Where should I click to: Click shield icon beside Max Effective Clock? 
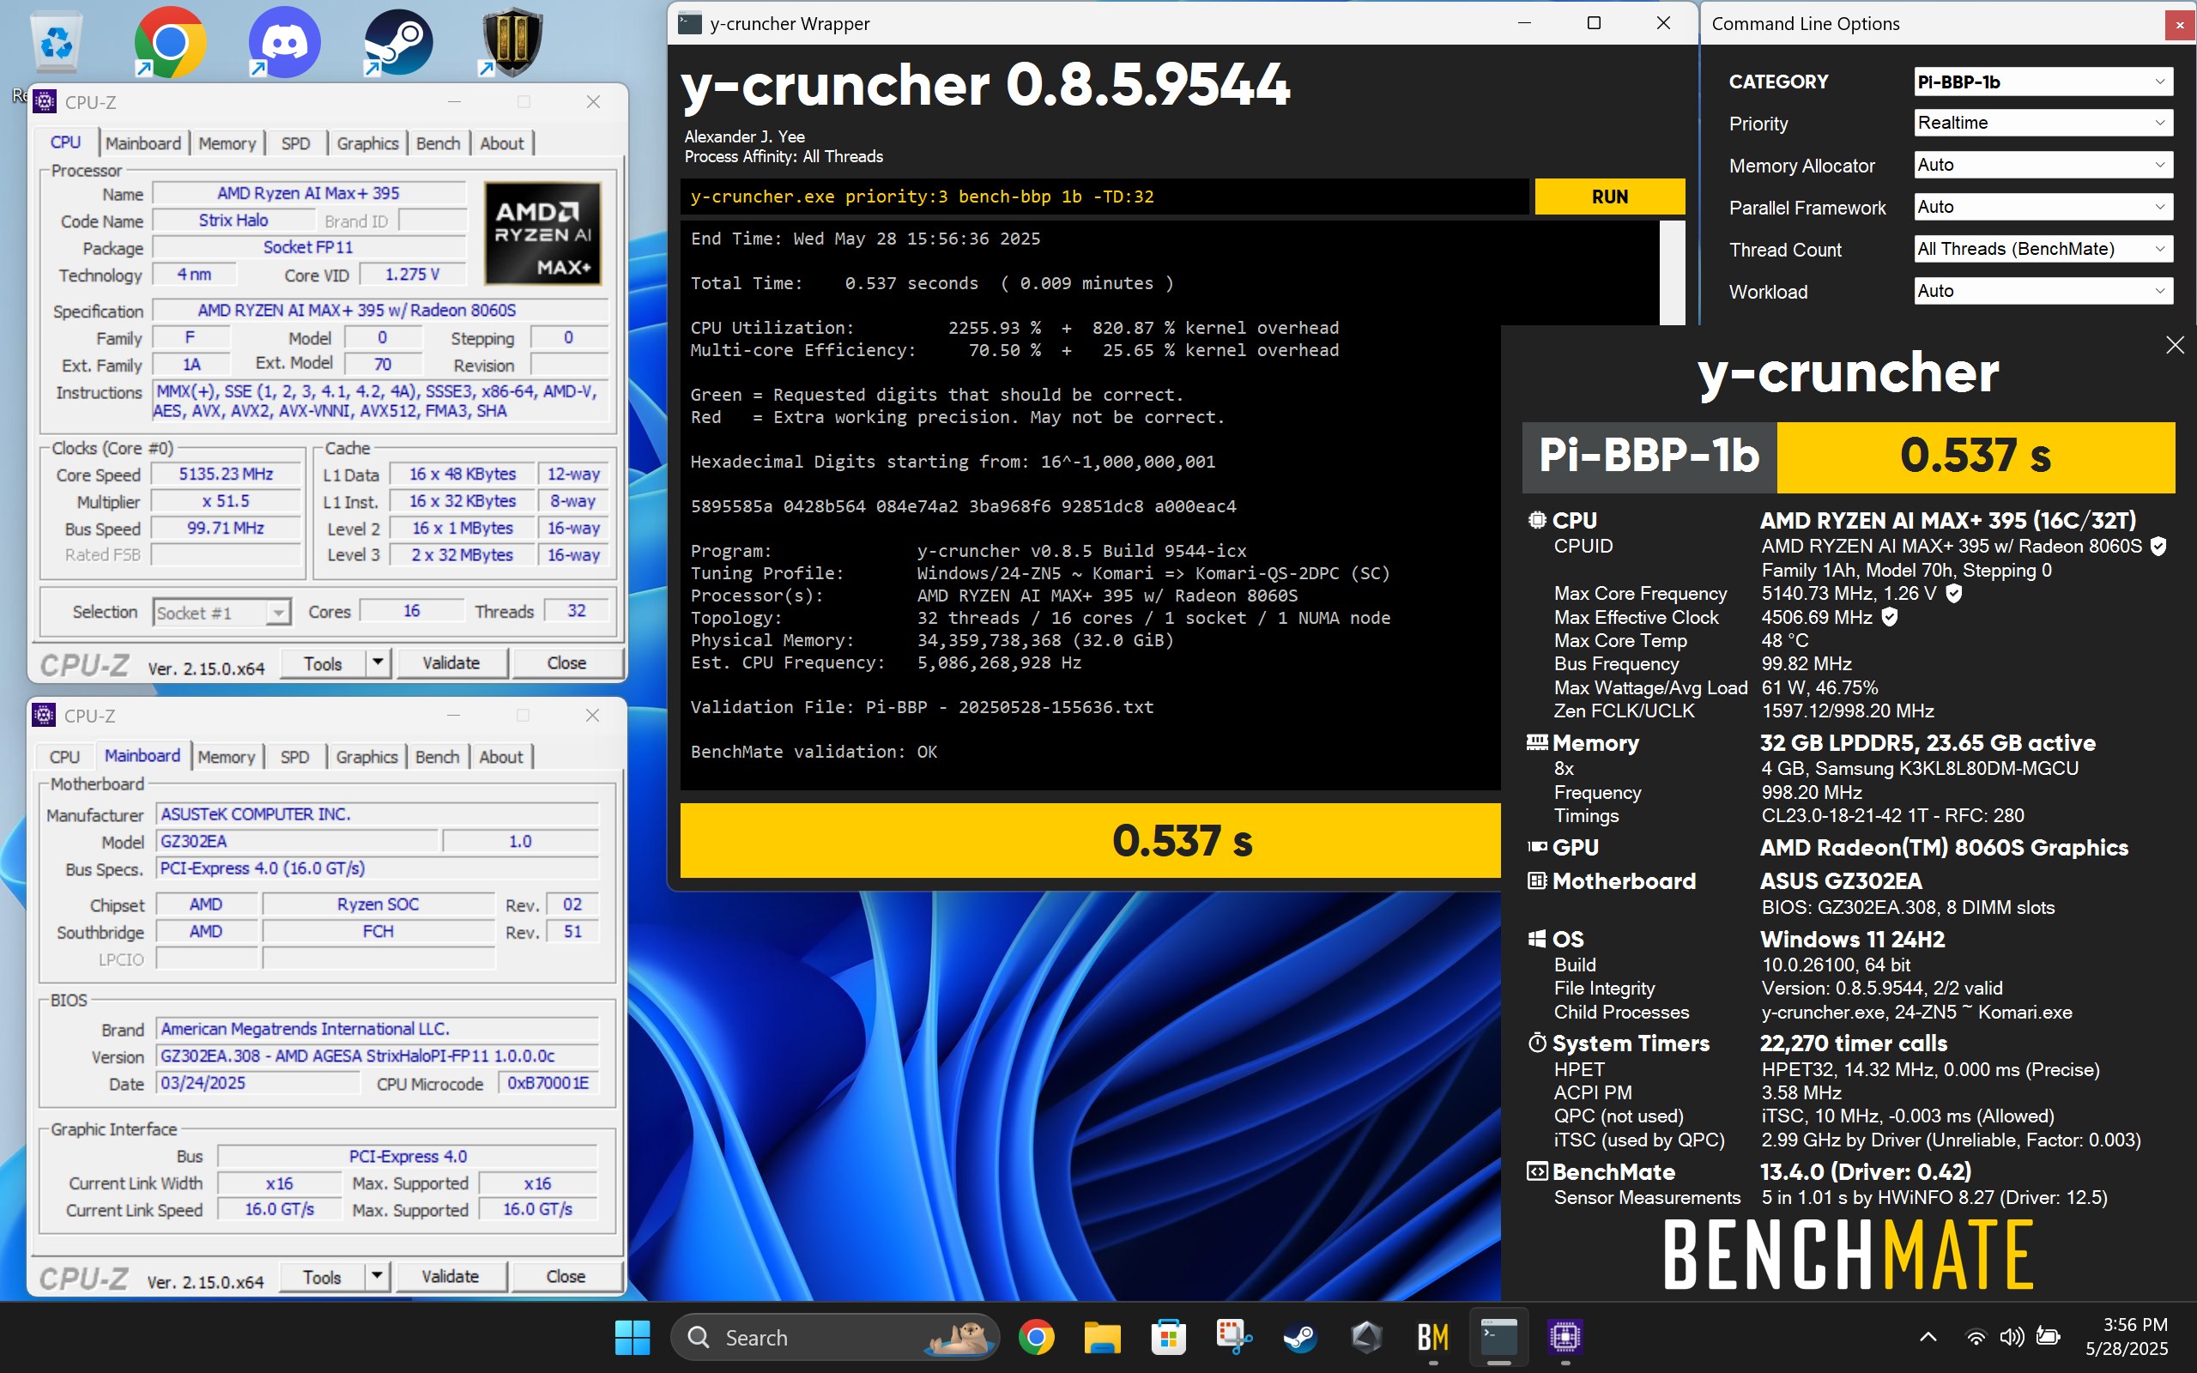coord(1889,617)
